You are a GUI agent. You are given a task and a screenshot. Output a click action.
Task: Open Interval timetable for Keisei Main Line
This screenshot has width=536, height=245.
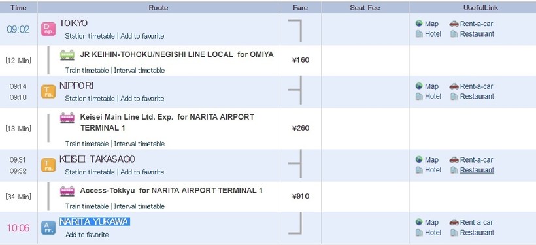coord(139,144)
